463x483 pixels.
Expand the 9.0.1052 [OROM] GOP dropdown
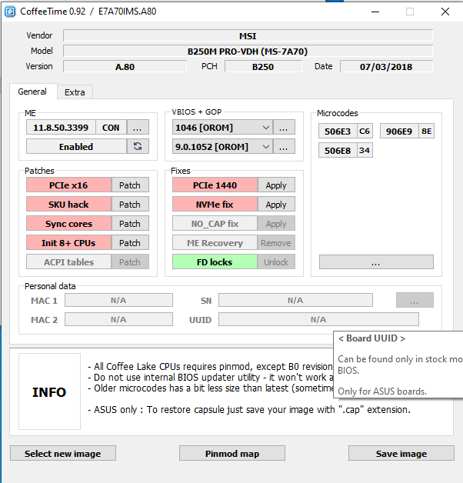click(x=222, y=147)
